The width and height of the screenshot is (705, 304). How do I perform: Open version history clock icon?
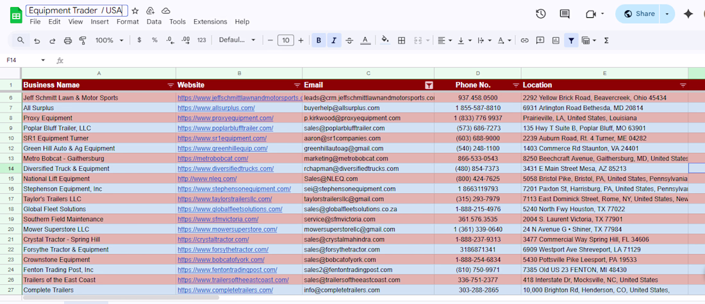[x=540, y=13]
